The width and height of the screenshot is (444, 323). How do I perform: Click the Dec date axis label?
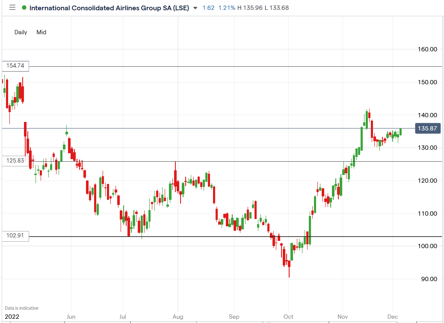point(393,317)
